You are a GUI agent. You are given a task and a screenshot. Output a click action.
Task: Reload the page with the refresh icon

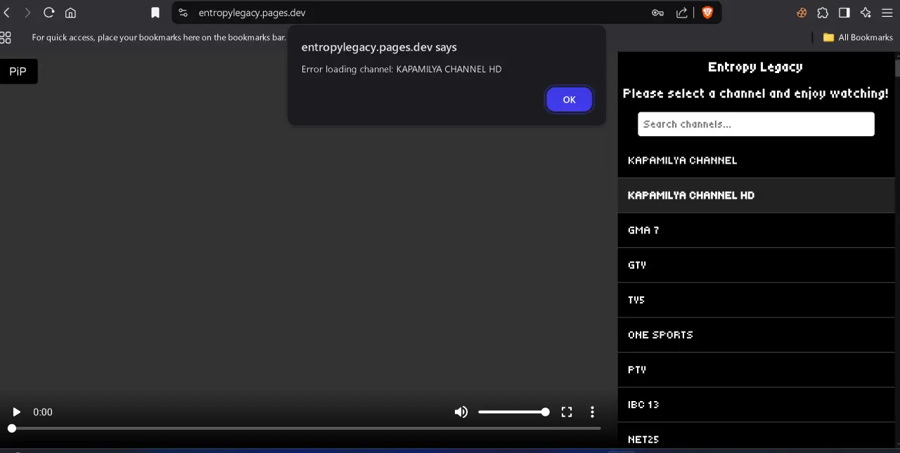click(x=49, y=13)
